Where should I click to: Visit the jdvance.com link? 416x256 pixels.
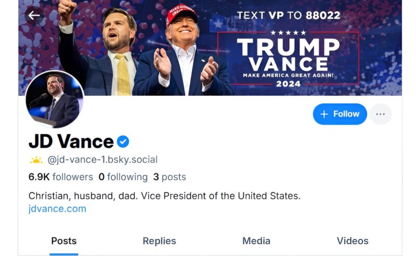click(57, 209)
